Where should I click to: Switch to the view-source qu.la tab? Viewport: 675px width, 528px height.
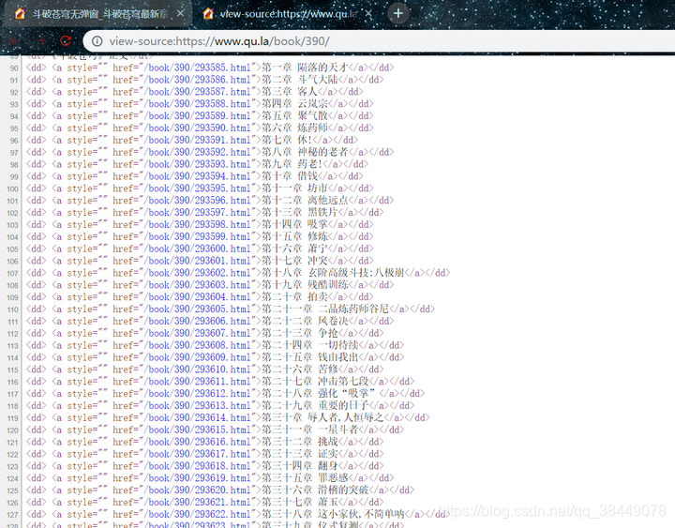[x=288, y=14]
